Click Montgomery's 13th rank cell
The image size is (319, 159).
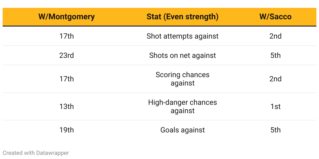(x=66, y=106)
